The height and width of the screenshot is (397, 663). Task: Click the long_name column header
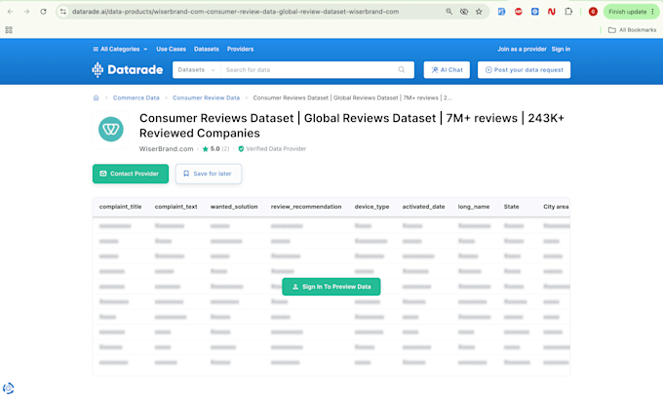pos(474,207)
